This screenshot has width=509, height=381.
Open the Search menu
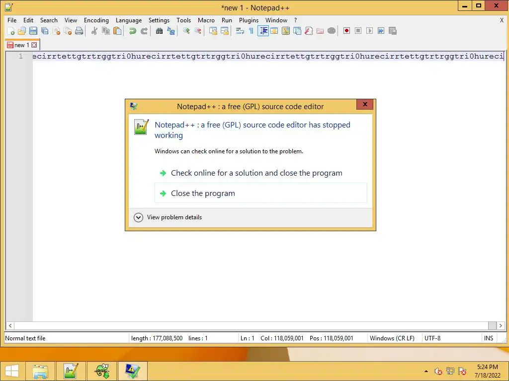(49, 20)
